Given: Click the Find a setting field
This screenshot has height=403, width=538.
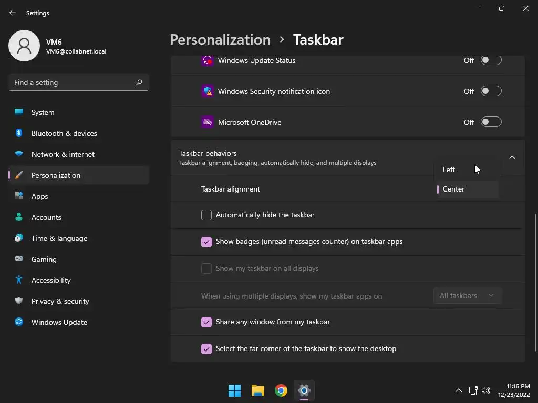Looking at the screenshot, I should coord(79,82).
